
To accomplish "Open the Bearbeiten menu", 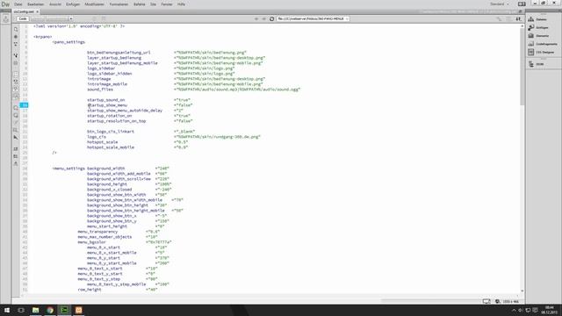I will [35, 4].
